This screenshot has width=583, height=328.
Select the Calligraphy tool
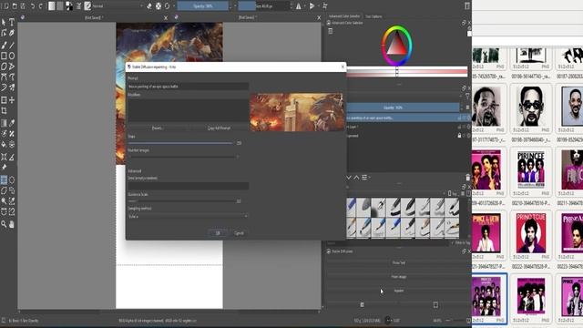click(12, 34)
